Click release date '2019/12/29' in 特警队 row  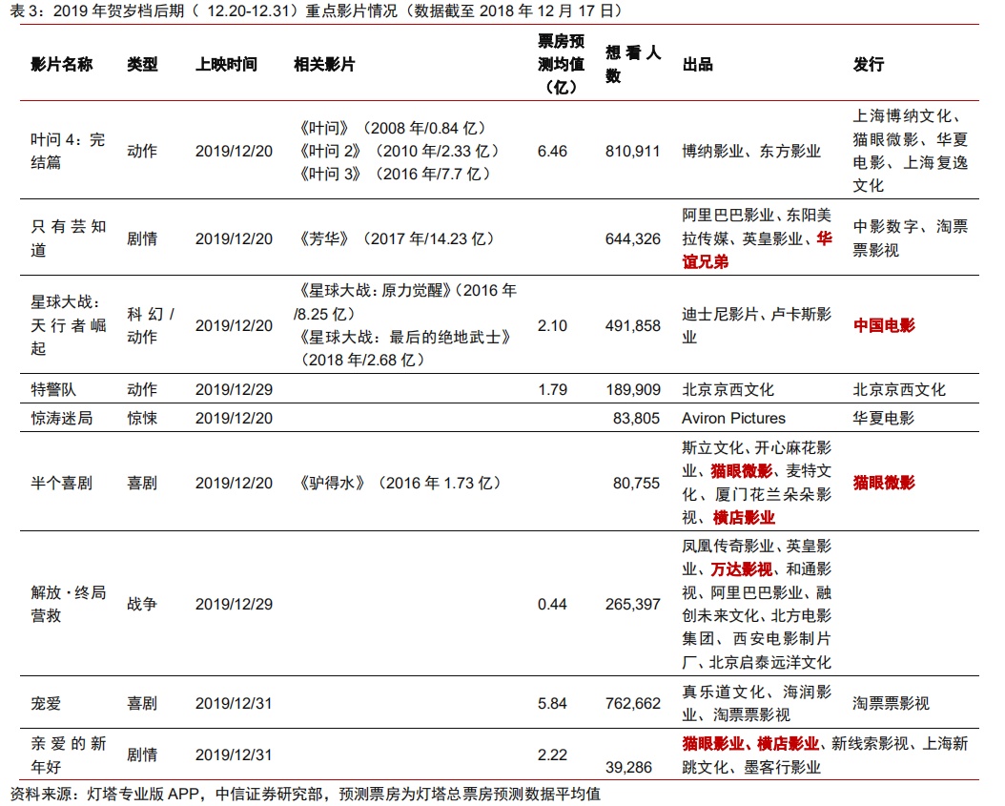(234, 389)
